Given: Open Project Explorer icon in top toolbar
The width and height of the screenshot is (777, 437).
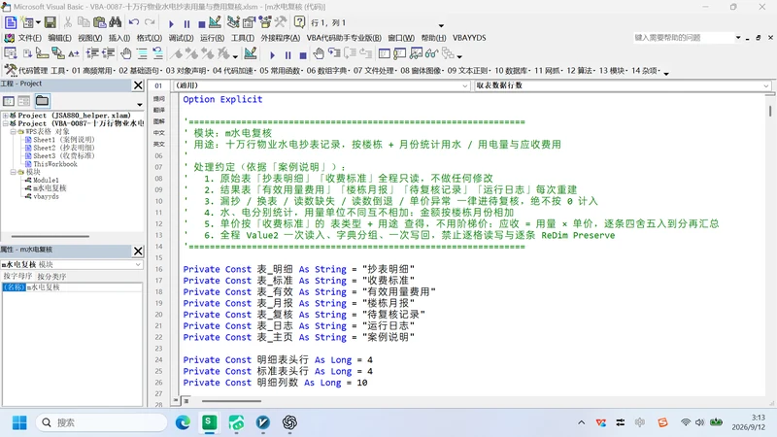Looking at the screenshot, I should pyautogui.click(x=233, y=22).
